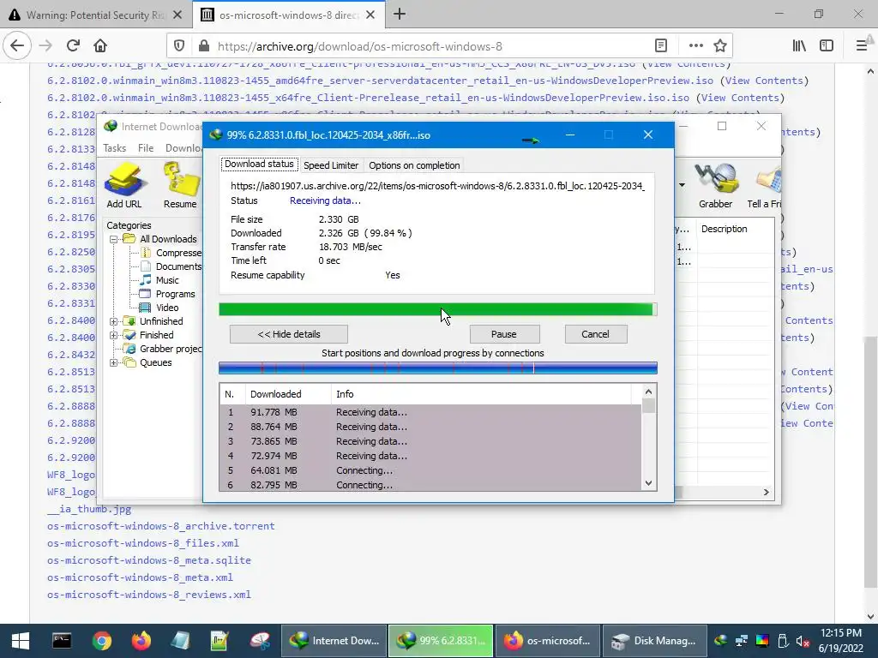Click the Add URL icon in IDM
Screen dimensions: 878x658
124,186
